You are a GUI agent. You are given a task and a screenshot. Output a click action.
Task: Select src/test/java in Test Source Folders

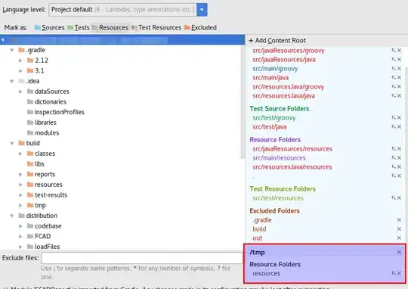[x=270, y=127]
